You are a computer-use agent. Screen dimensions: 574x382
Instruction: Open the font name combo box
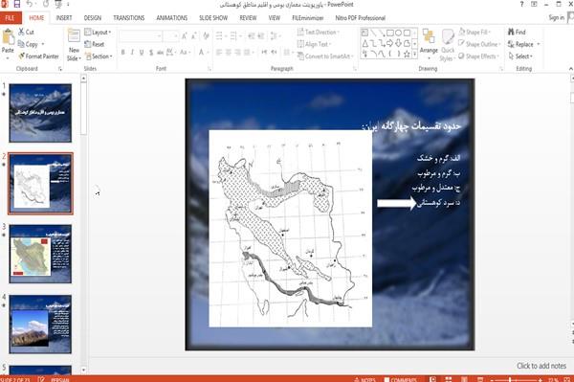[141, 35]
